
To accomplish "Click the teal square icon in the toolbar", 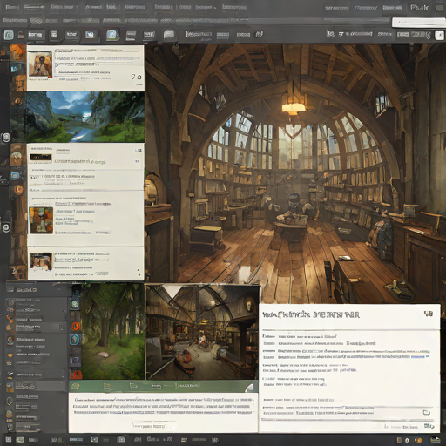I will [9, 35].
